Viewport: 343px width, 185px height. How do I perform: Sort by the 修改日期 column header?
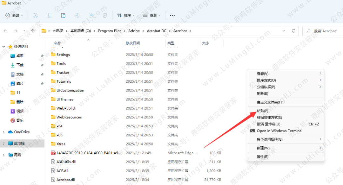132,43
